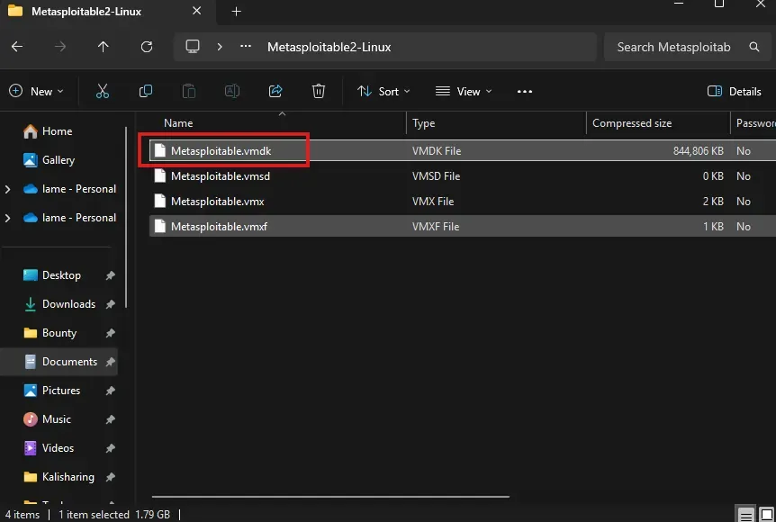
Task: Open Home in the sidebar
Action: tap(48, 131)
